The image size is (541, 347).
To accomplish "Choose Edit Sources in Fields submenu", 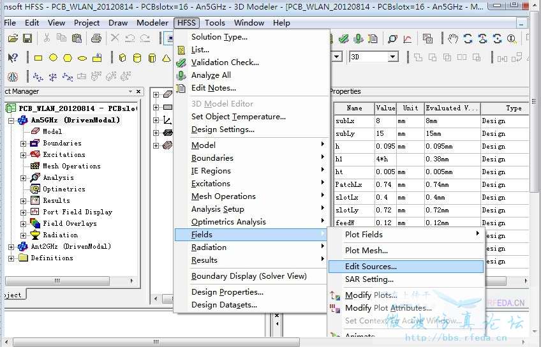I will [406, 267].
